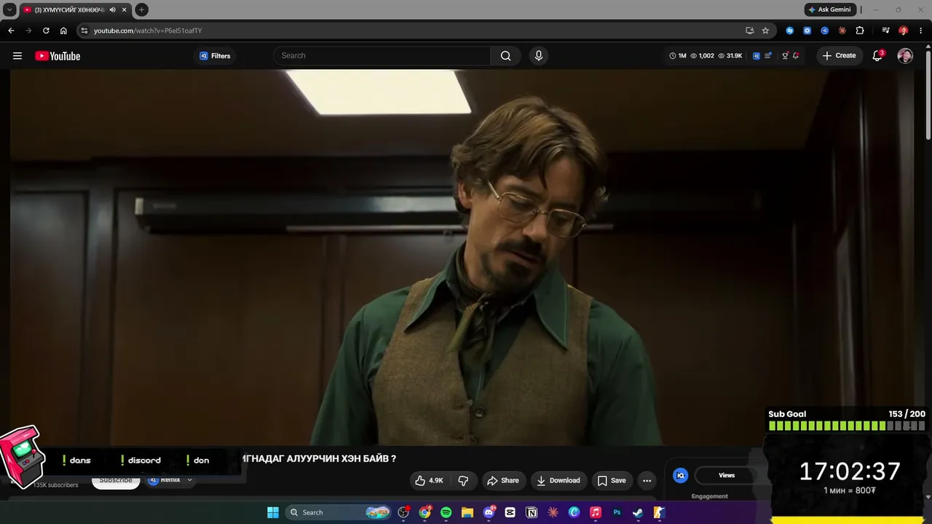This screenshot has width=932, height=524.
Task: Open Discord from the taskbar
Action: pos(489,512)
